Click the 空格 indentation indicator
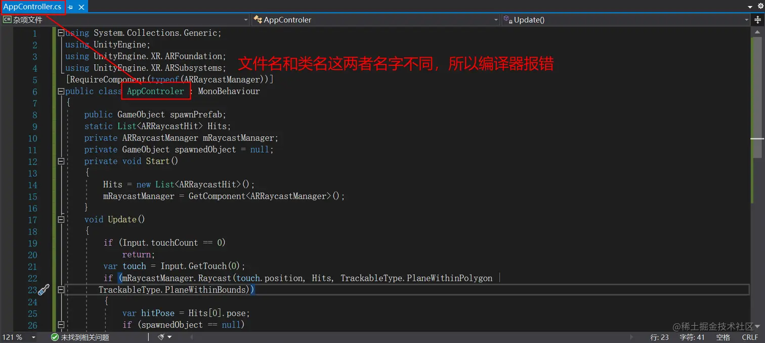This screenshot has height=343, width=765. 723,337
